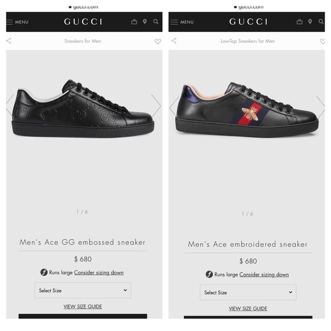Tap share icon beside Low-Top Sneakers for Men

[x=174, y=41]
